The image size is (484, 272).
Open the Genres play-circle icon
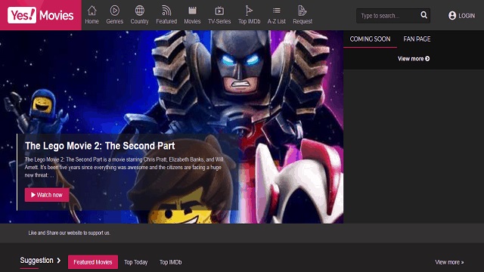(x=114, y=11)
